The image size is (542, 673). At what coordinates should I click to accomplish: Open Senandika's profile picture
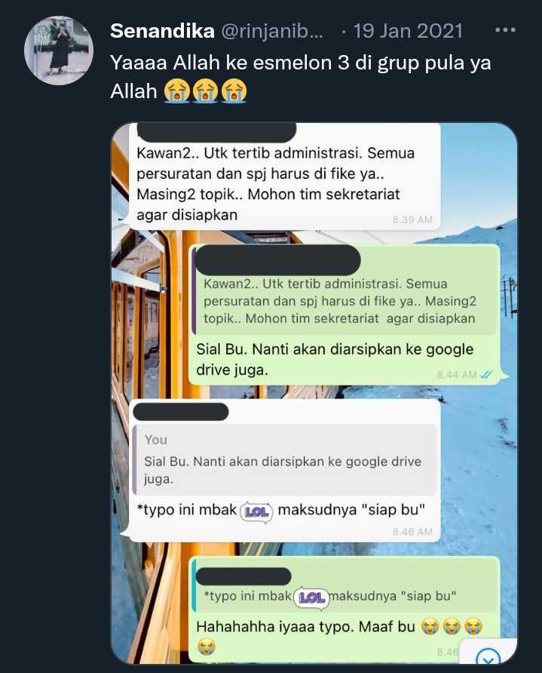[x=59, y=51]
